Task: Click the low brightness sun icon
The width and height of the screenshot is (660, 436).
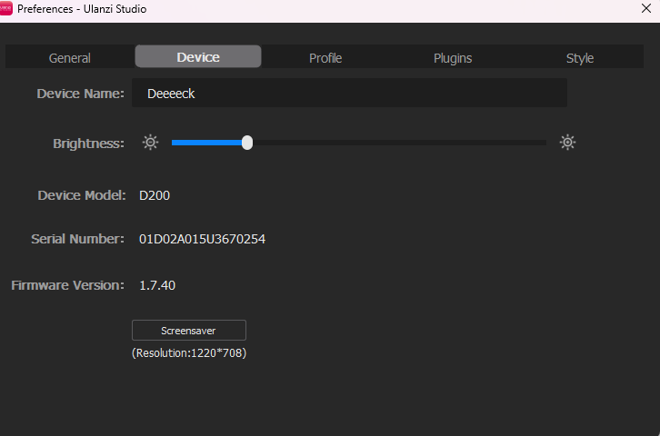Action: tap(150, 142)
